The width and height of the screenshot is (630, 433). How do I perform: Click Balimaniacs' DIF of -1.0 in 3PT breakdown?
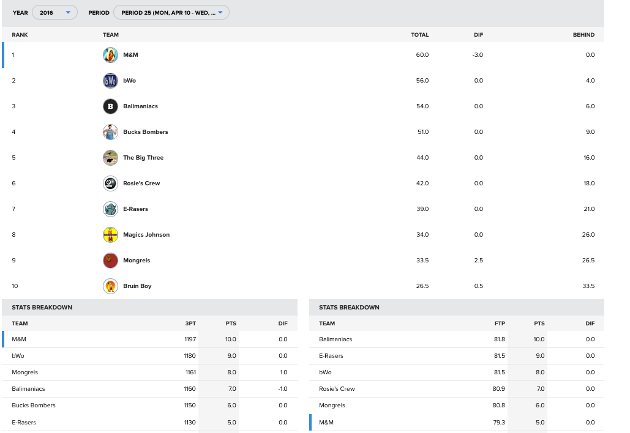coord(283,389)
